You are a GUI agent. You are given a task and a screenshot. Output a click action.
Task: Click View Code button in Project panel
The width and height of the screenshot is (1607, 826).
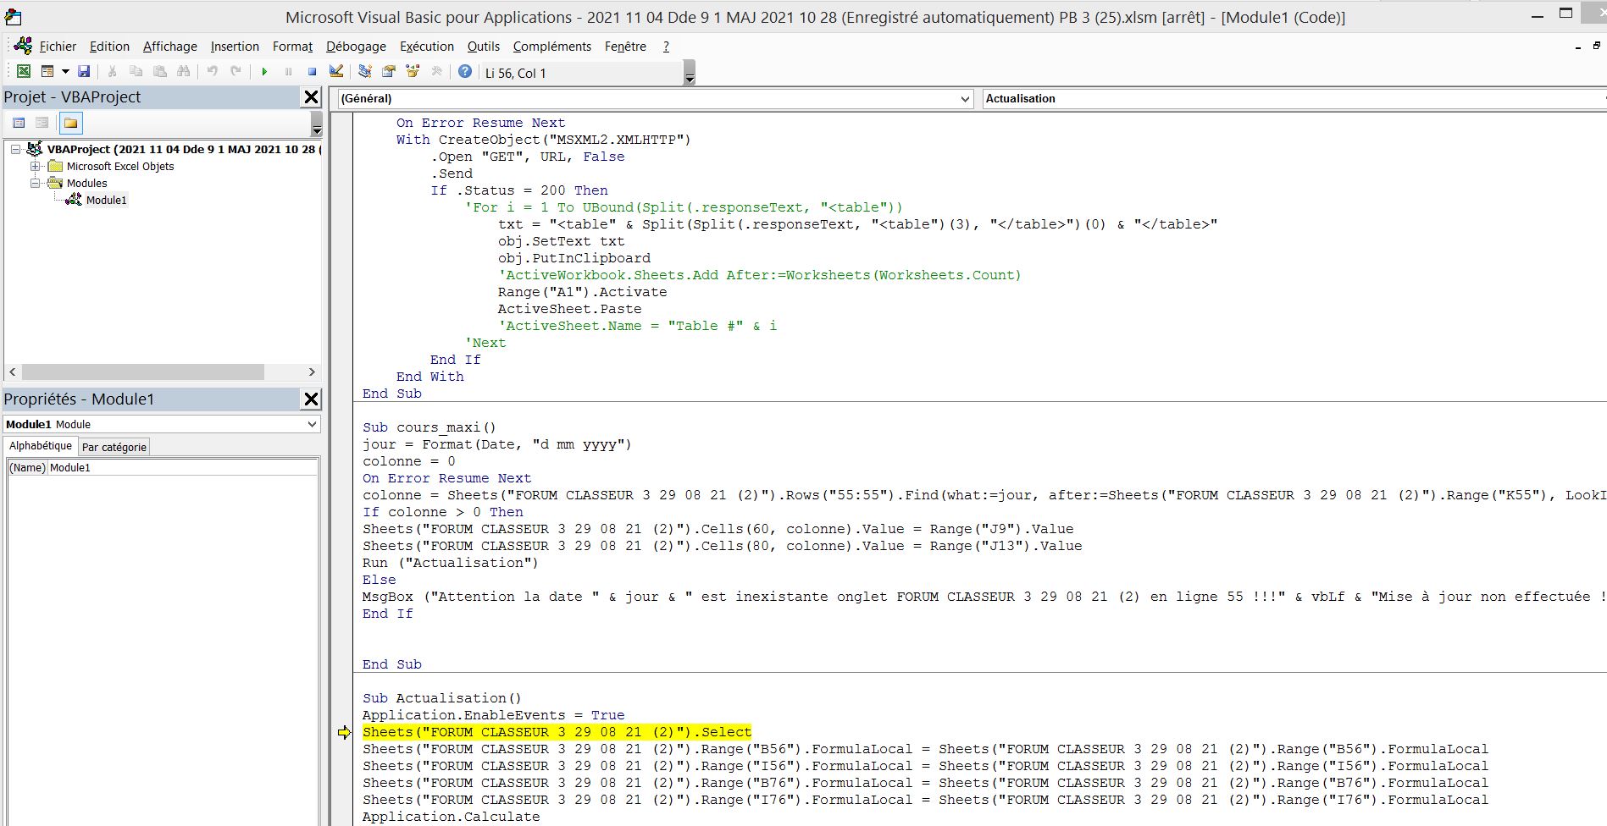tap(19, 124)
